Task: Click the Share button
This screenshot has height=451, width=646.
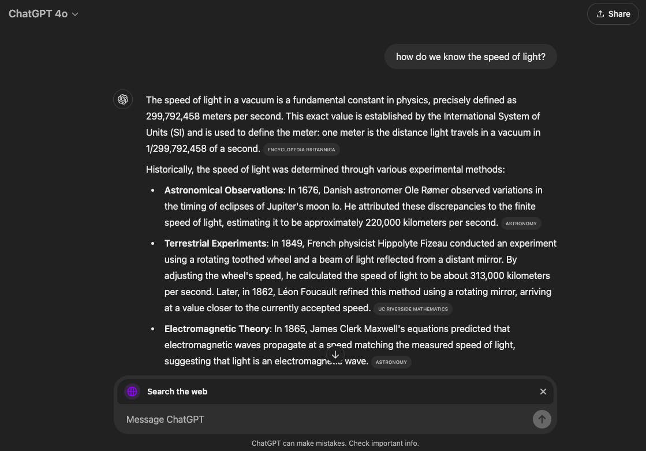Action: pyautogui.click(x=613, y=14)
